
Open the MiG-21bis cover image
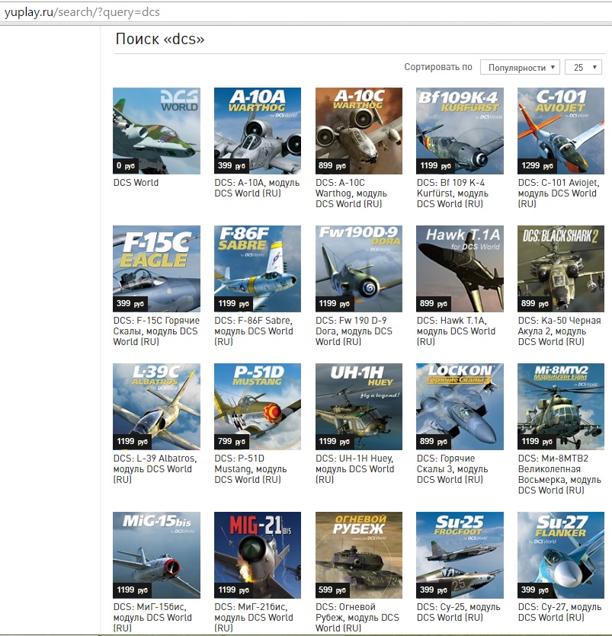pos(258,555)
